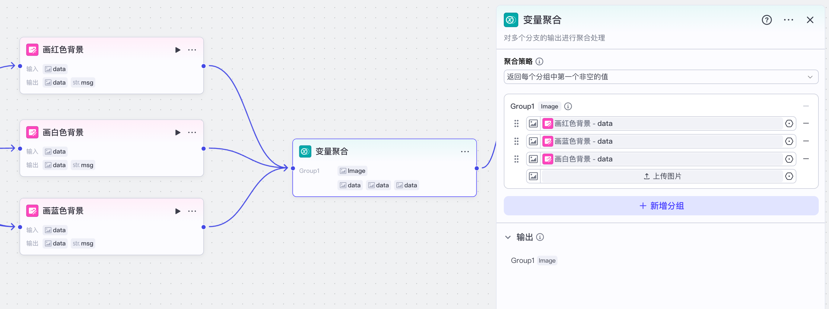This screenshot has height=309, width=829.
Task: Open settings gear on 画红色背景 data row
Action: click(789, 123)
